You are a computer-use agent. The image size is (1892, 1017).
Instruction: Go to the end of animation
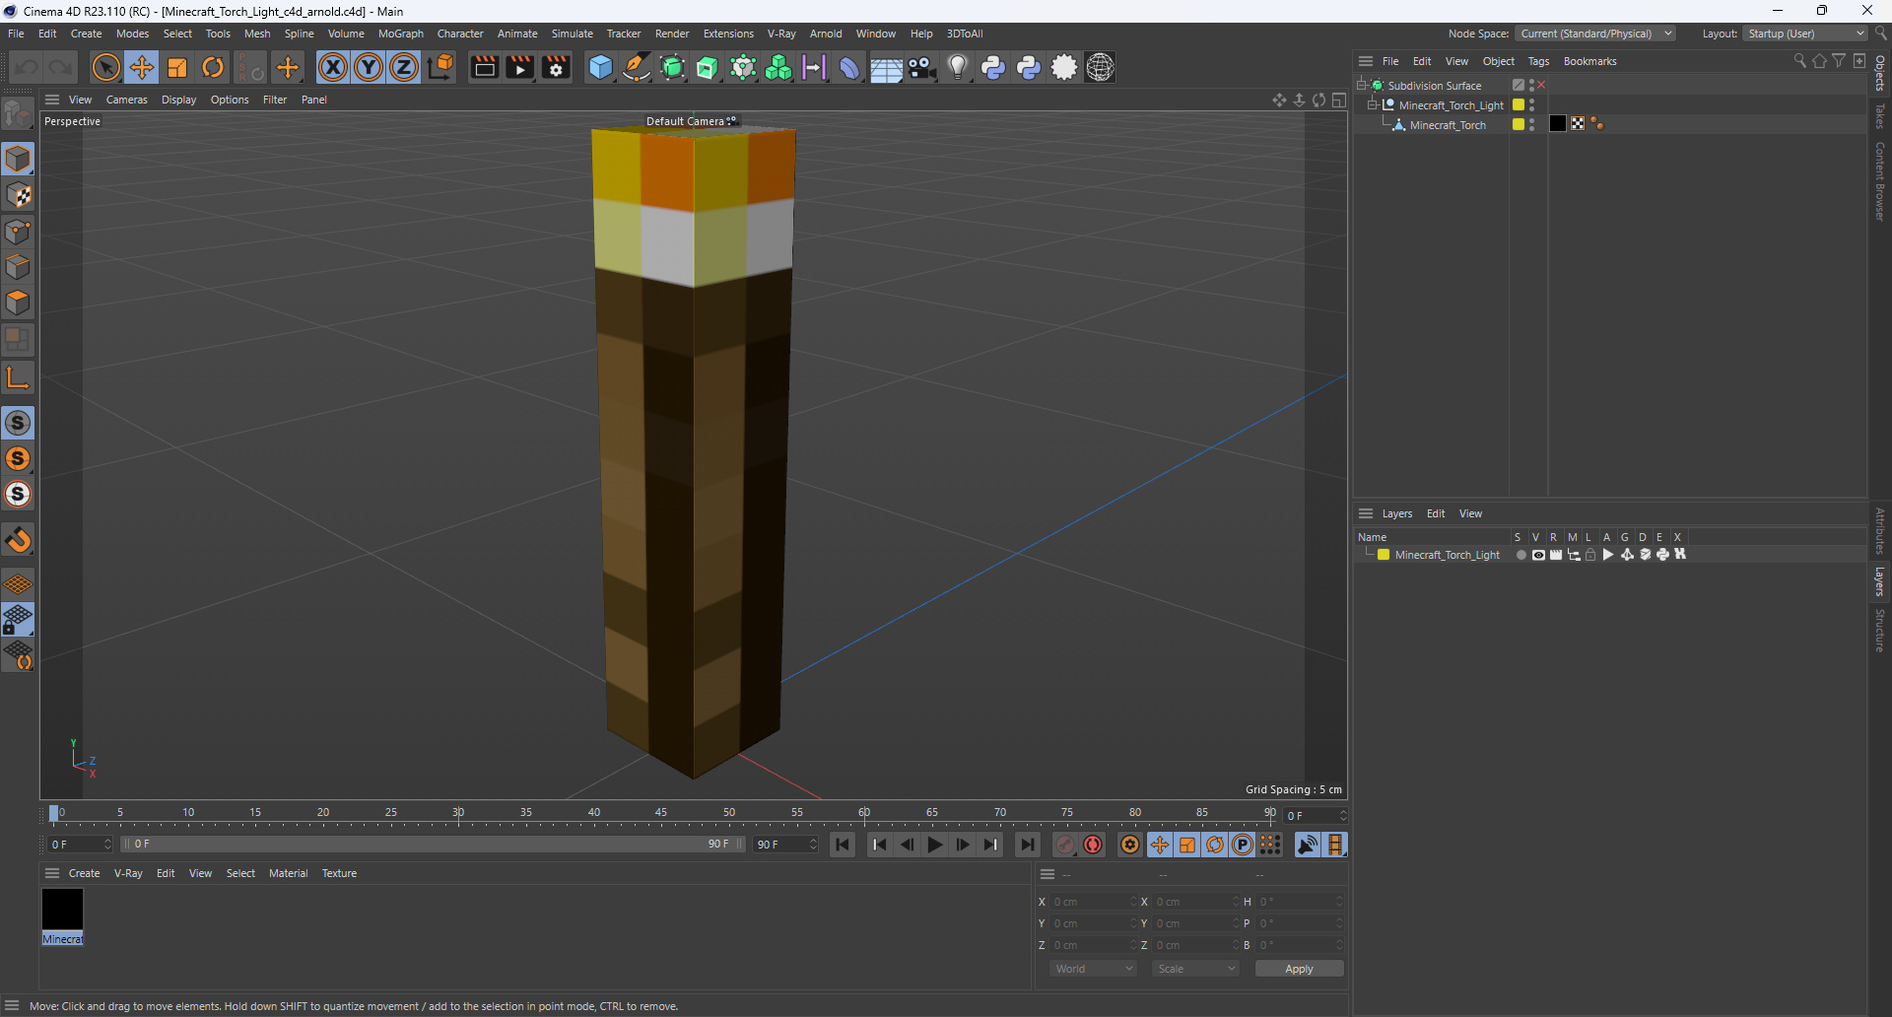coord(1027,845)
